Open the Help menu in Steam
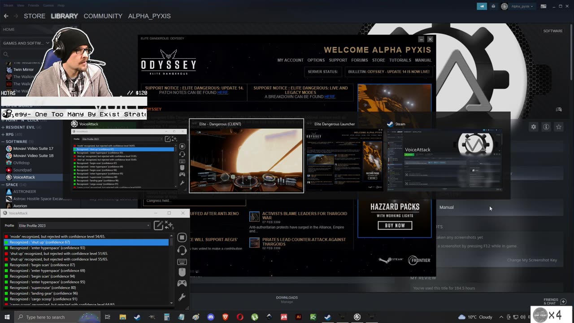574x323 pixels. click(x=61, y=5)
